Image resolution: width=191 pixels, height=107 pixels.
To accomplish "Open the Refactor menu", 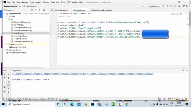I will 46,2.
